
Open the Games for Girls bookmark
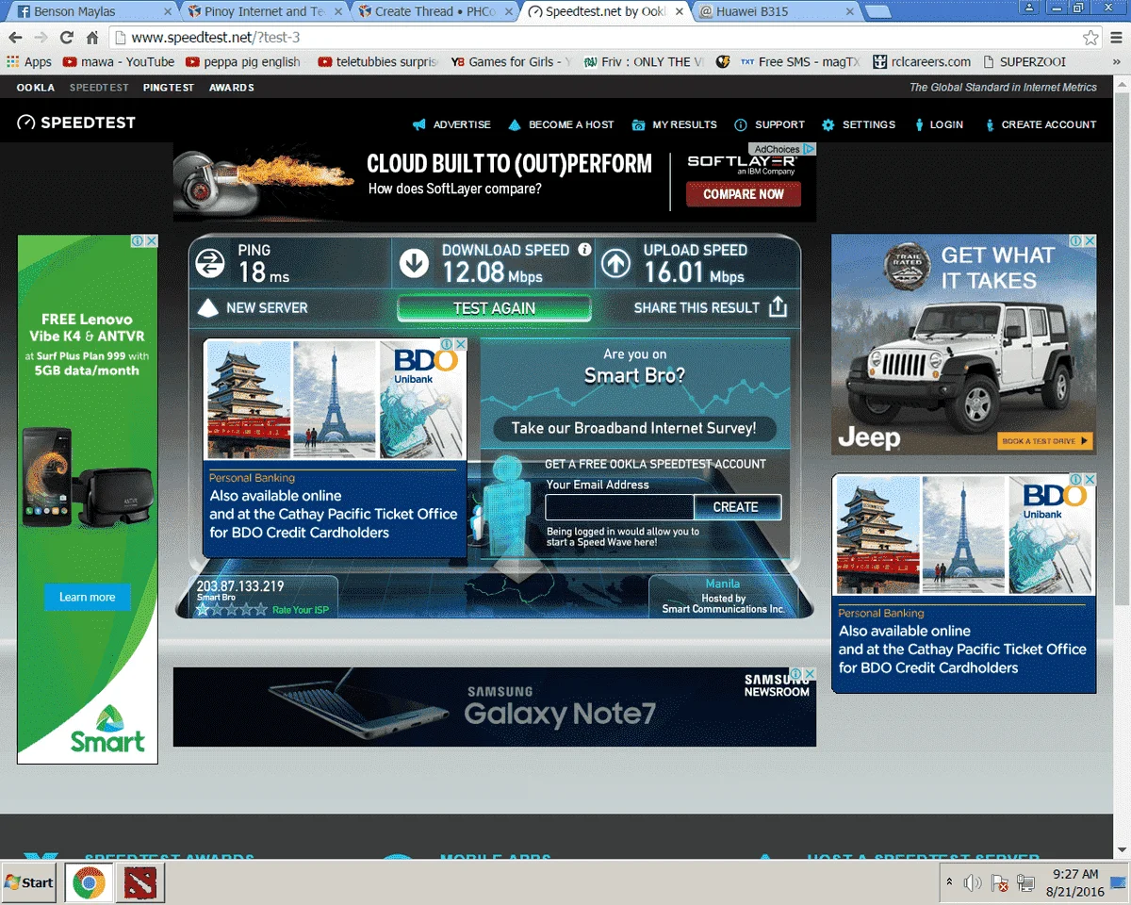click(511, 62)
